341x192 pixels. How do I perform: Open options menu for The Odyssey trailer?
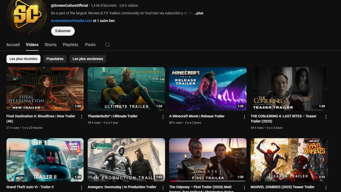pyautogui.click(x=244, y=187)
